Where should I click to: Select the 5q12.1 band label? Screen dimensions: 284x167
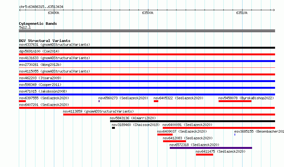coord(25,27)
